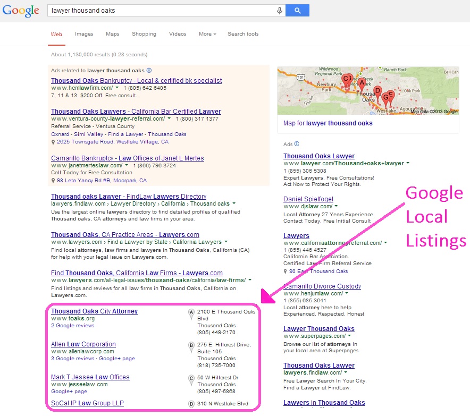
Task: Open 'Thousand Oaks Lawyers - California Bar Certified Lawyer' ad
Action: pos(136,112)
